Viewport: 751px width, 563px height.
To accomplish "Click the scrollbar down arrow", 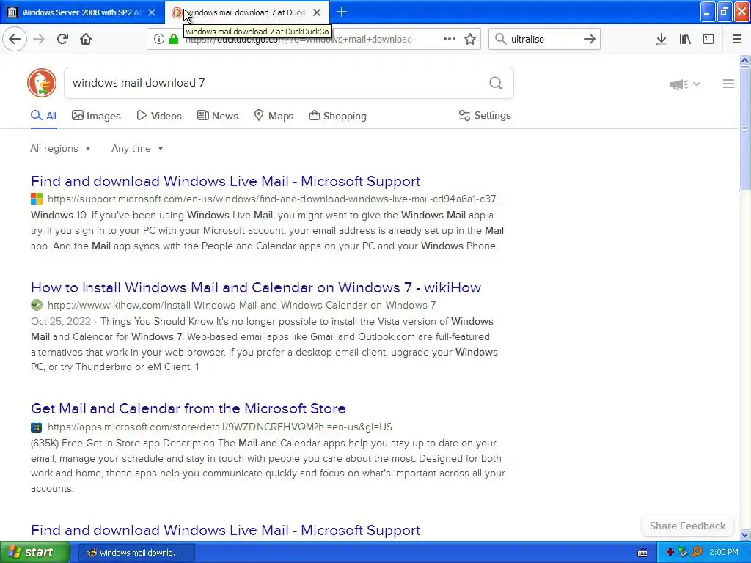I will tap(744, 534).
